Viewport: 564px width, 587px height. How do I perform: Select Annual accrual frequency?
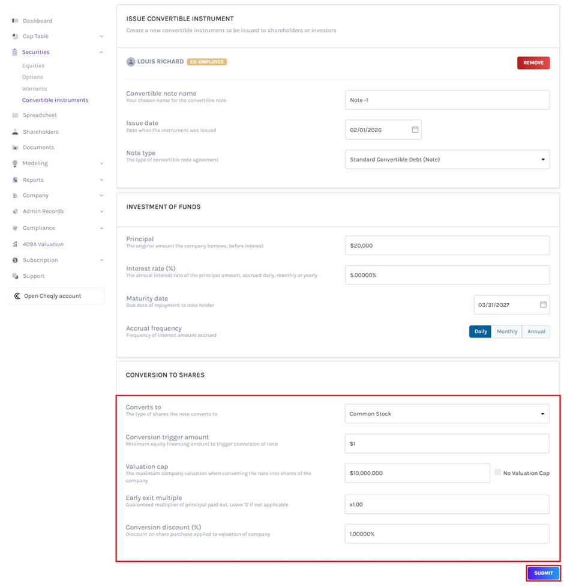536,331
